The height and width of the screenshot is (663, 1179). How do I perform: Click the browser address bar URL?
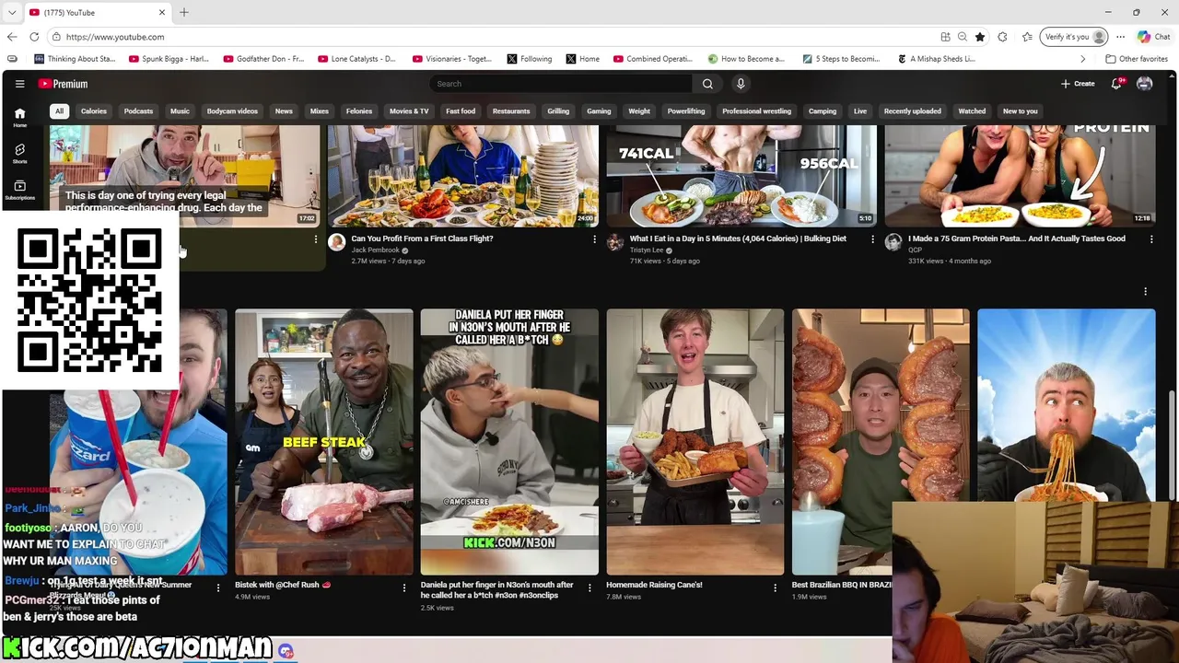[115, 37]
